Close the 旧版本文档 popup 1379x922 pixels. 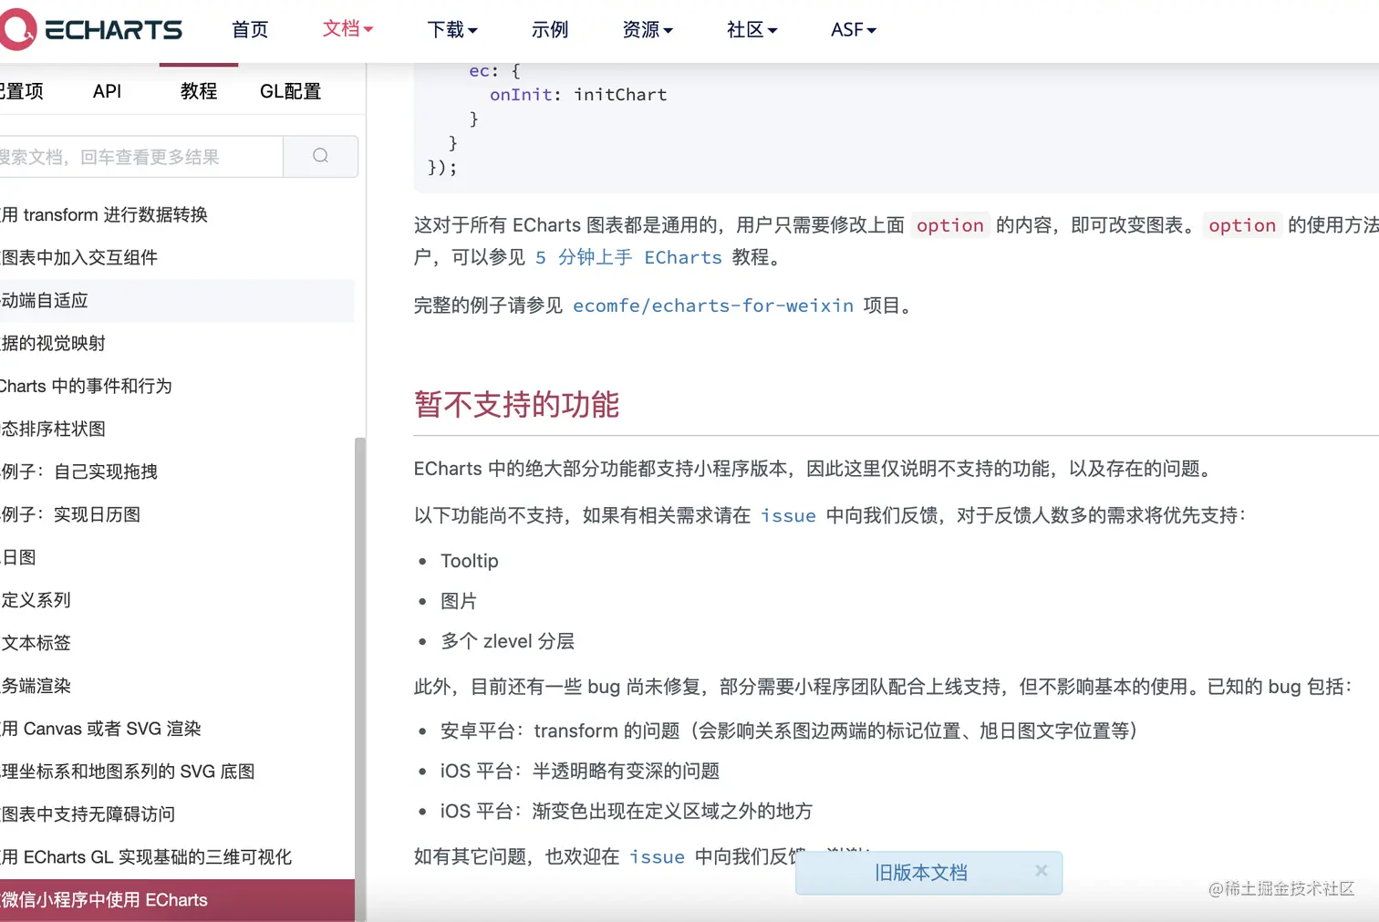tap(1041, 871)
